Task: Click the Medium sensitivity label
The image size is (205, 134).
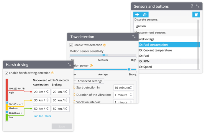Action: point(103,60)
